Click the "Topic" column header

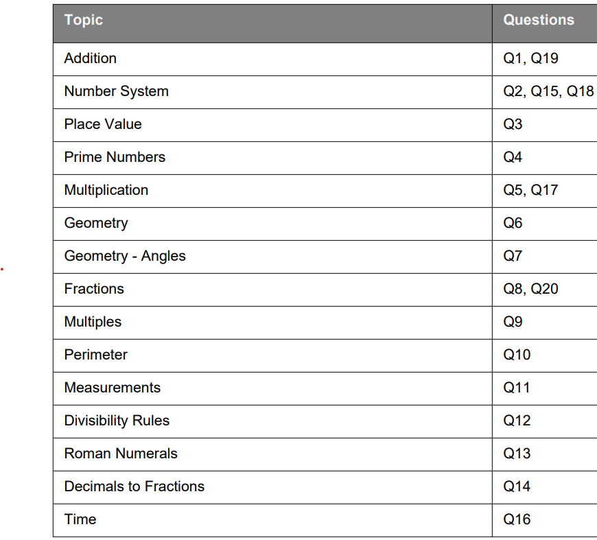pyautogui.click(x=84, y=20)
